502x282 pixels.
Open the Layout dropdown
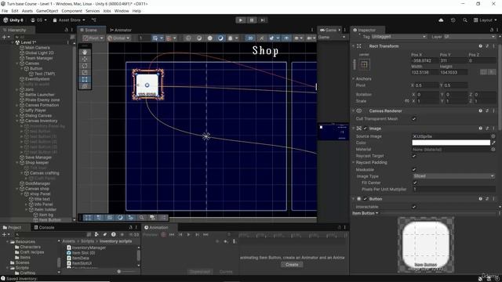(485, 20)
